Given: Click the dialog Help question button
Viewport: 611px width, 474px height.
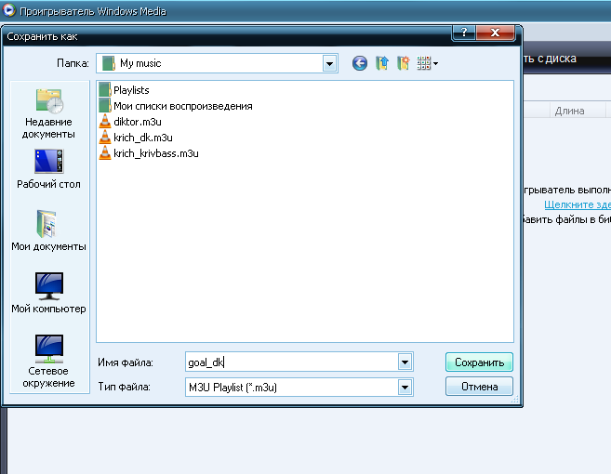Looking at the screenshot, I should 464,33.
